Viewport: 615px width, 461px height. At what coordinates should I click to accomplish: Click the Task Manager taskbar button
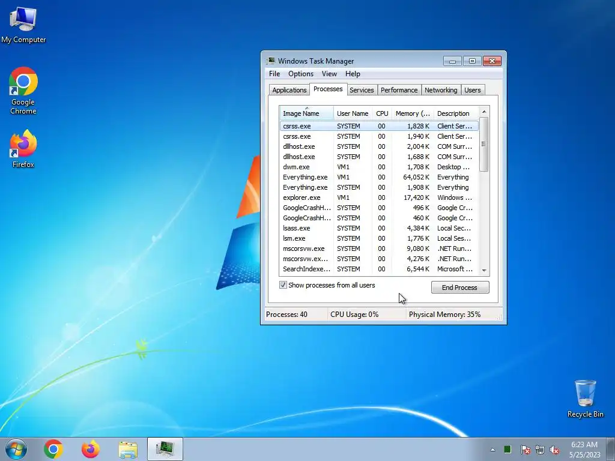(x=165, y=449)
